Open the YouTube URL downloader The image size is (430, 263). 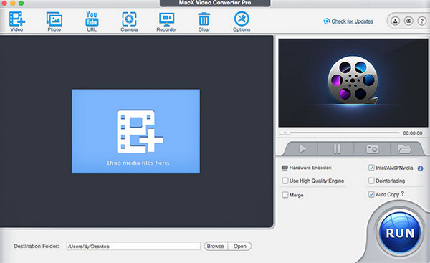[92, 21]
